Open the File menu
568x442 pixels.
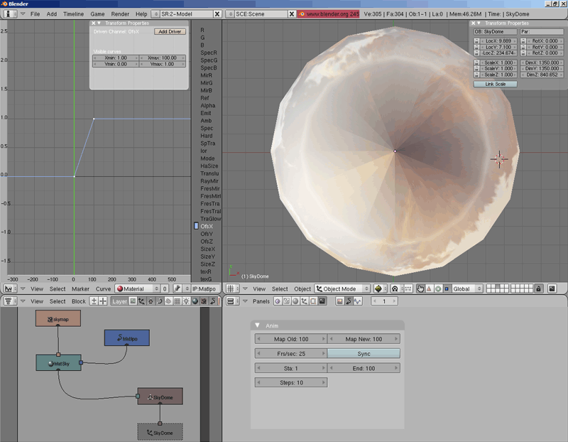pos(35,14)
